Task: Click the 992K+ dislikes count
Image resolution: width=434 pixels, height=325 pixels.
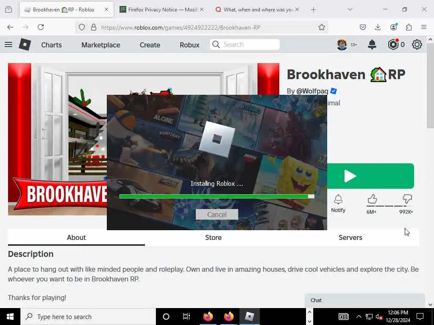Action: 406,212
